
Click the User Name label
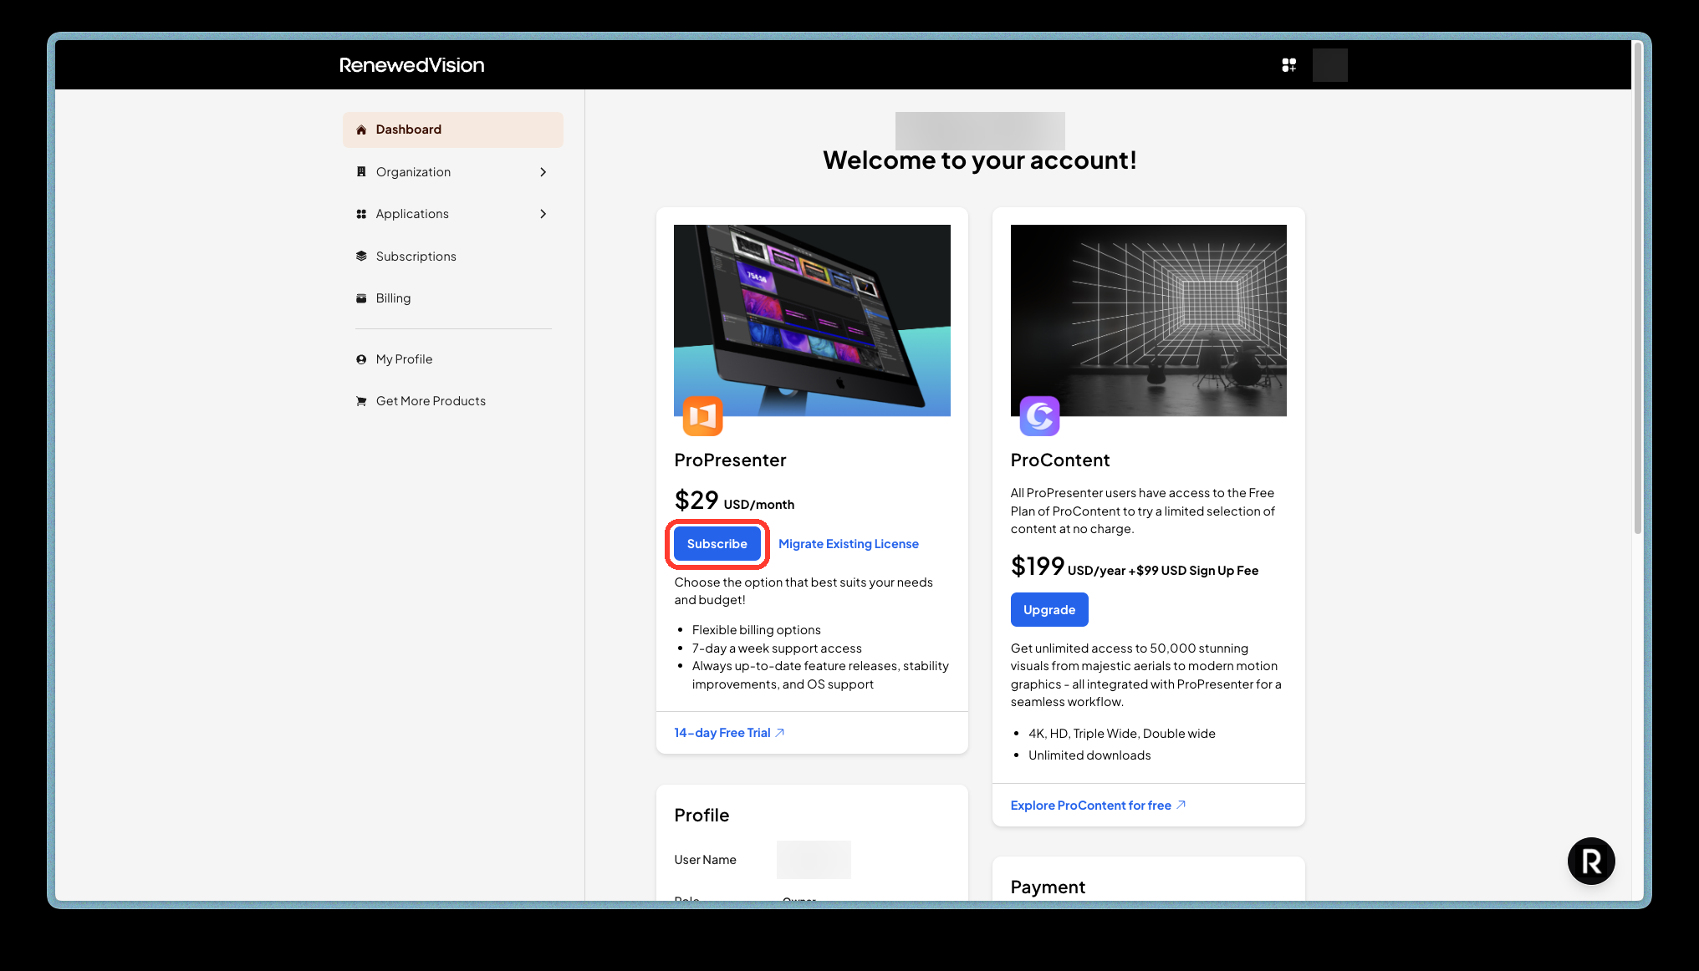pos(705,860)
